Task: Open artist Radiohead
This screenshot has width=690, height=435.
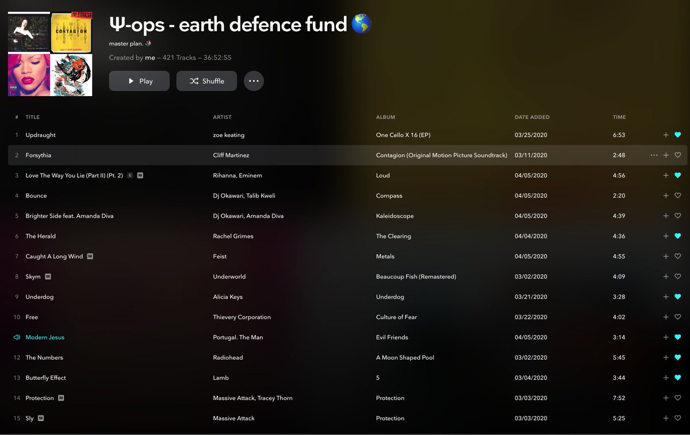Action: tap(228, 357)
